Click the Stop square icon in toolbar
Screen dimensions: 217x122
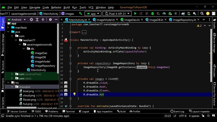click(176, 14)
